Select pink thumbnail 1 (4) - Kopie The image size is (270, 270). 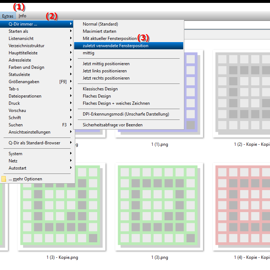point(242,207)
